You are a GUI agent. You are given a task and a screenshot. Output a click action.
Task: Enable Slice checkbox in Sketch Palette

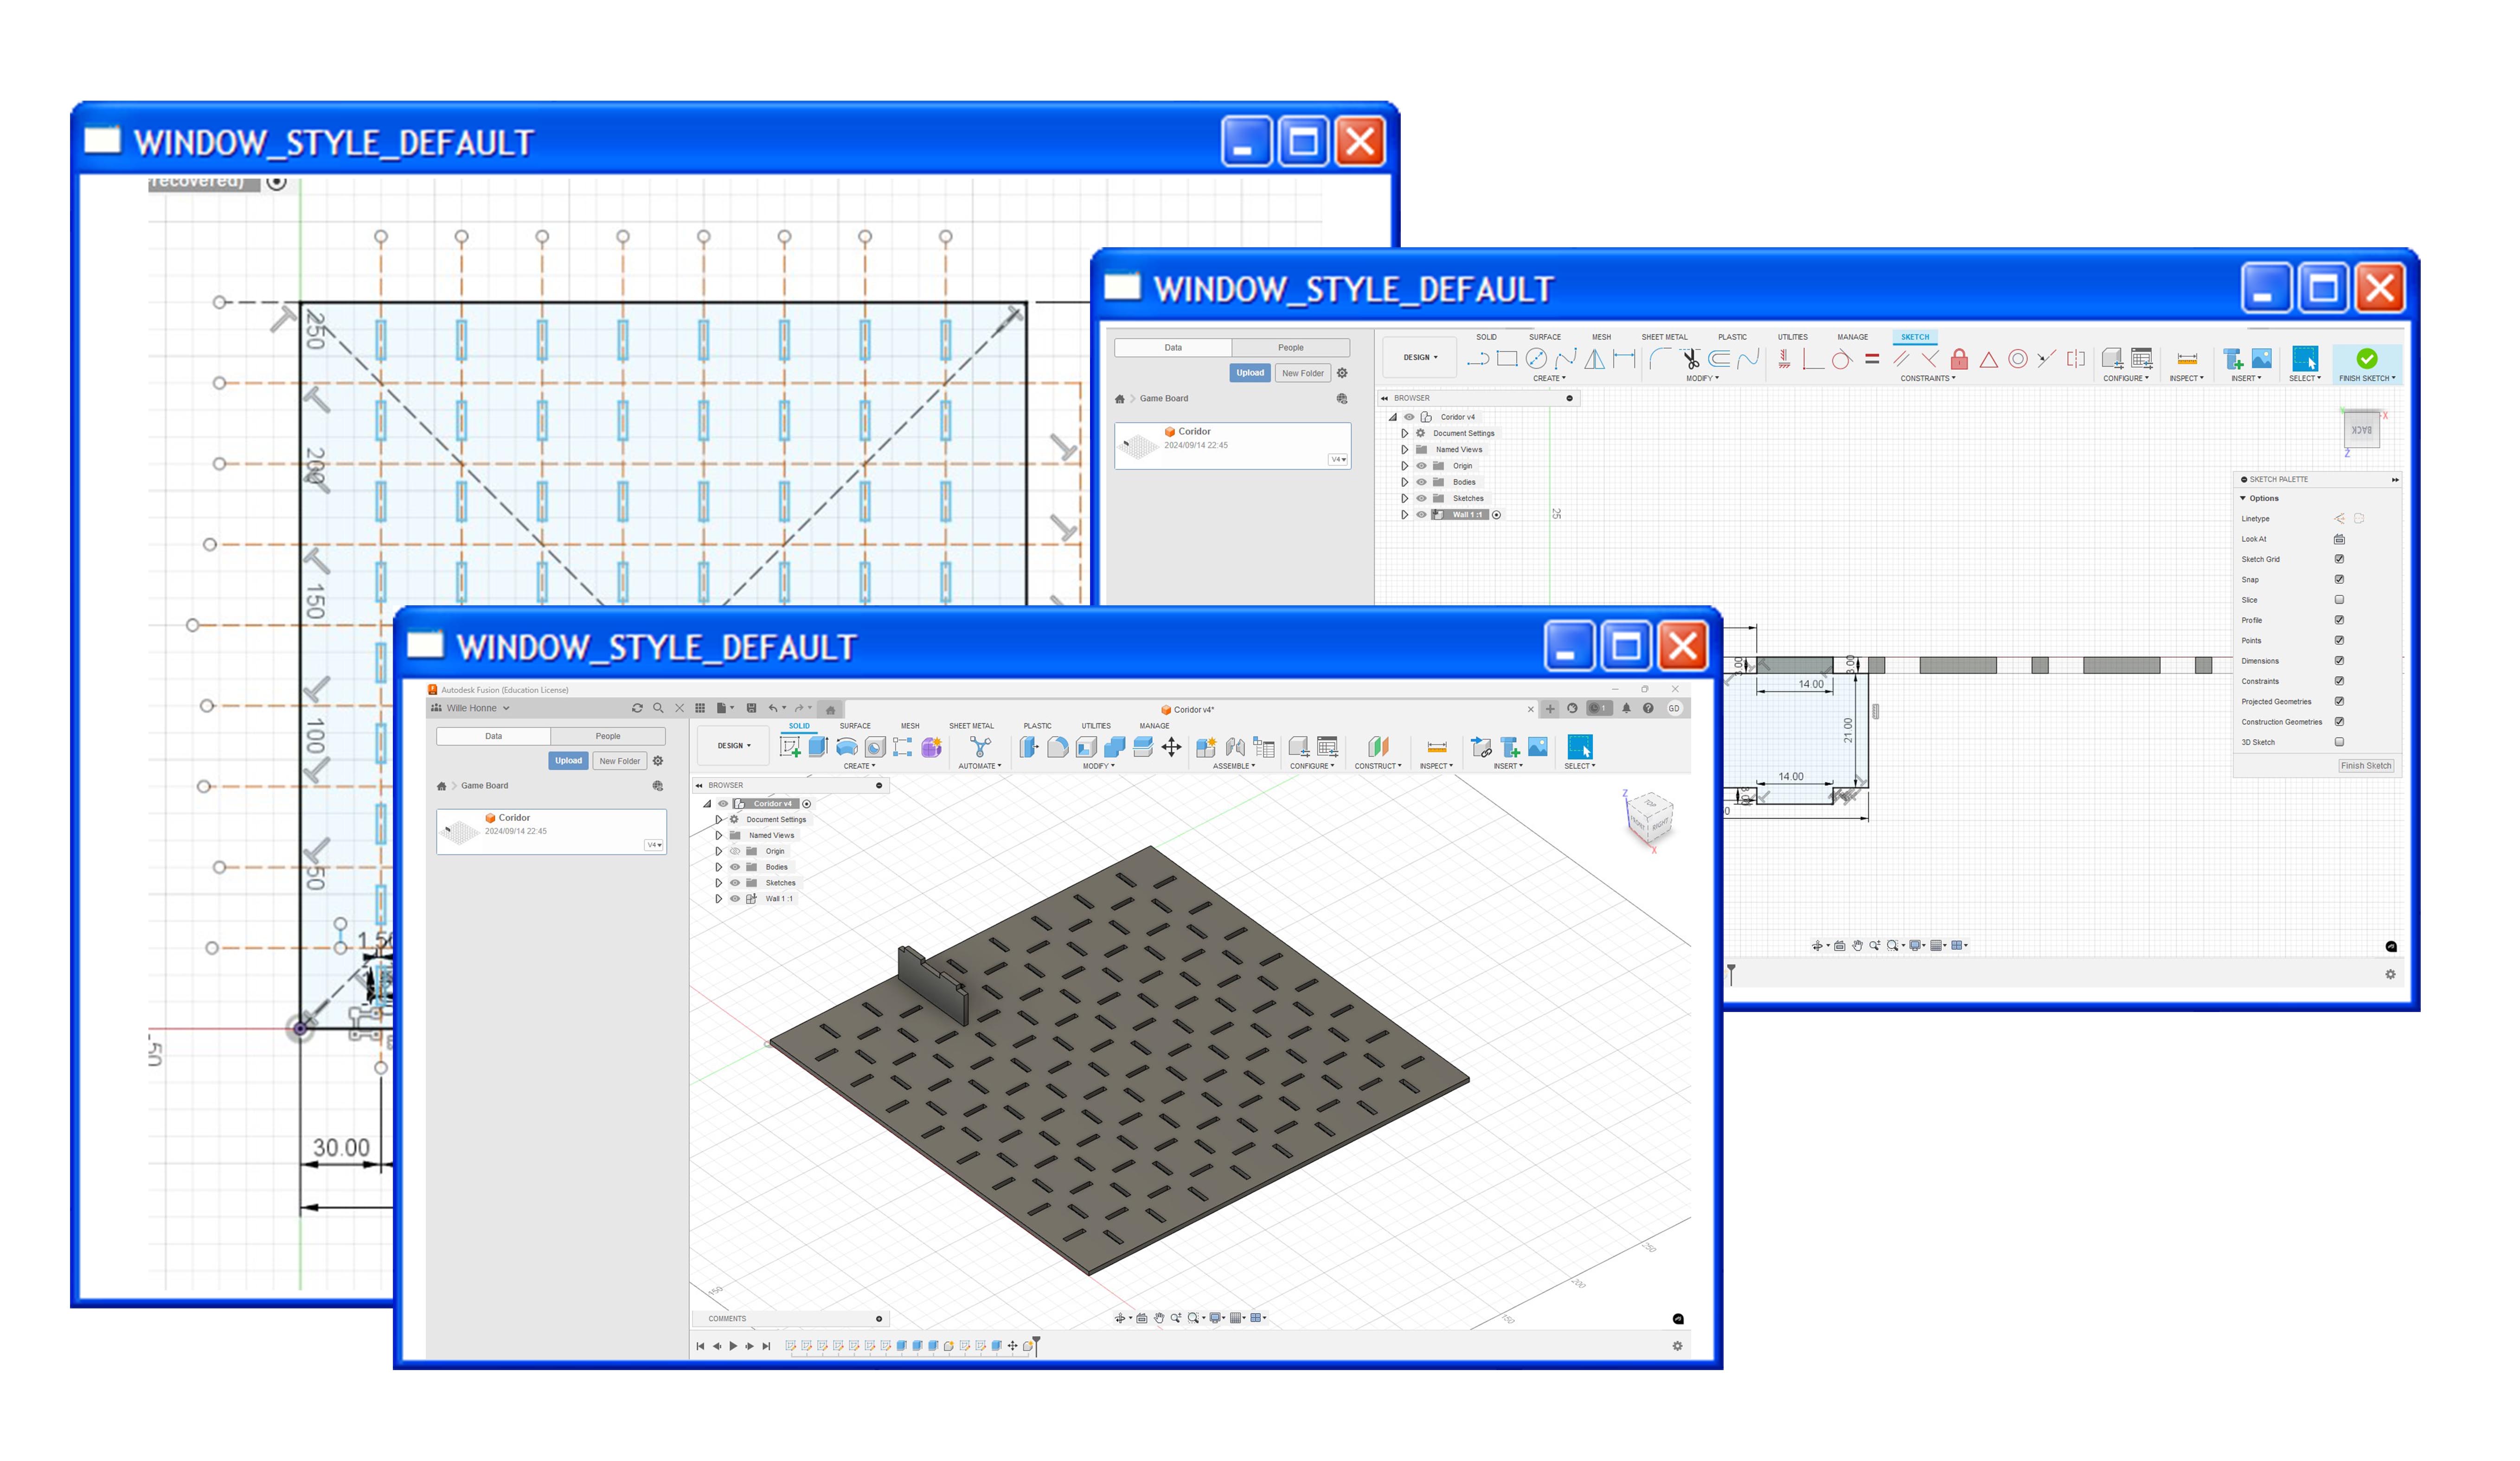(x=2340, y=600)
